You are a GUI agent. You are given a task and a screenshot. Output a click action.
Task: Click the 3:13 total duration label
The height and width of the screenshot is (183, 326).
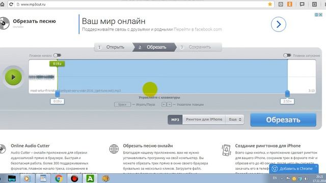click(311, 90)
